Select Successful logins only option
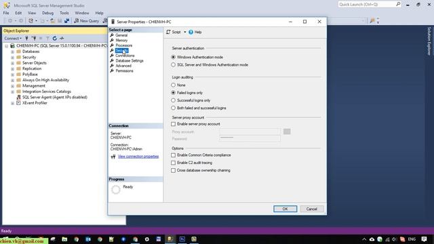 coord(174,100)
